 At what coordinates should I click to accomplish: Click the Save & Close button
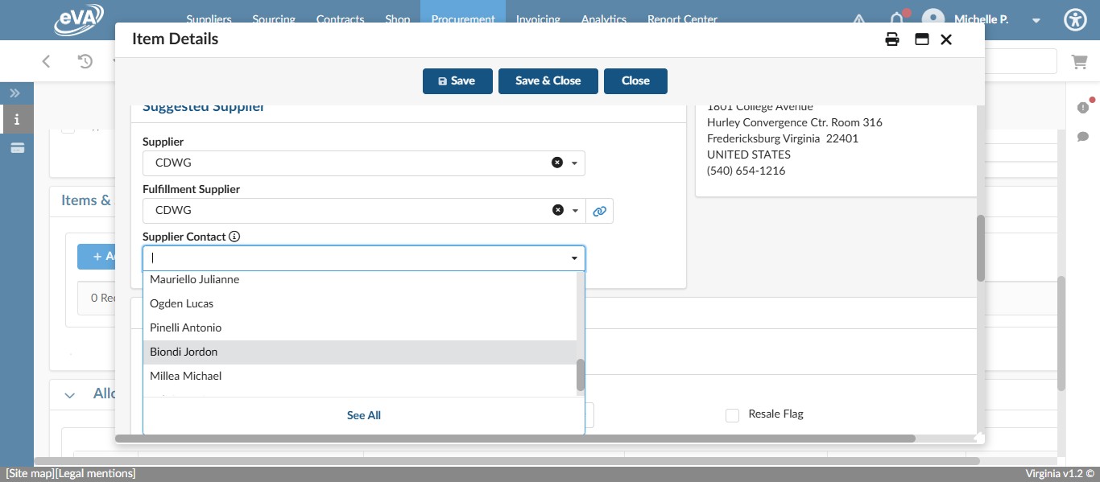[548, 80]
